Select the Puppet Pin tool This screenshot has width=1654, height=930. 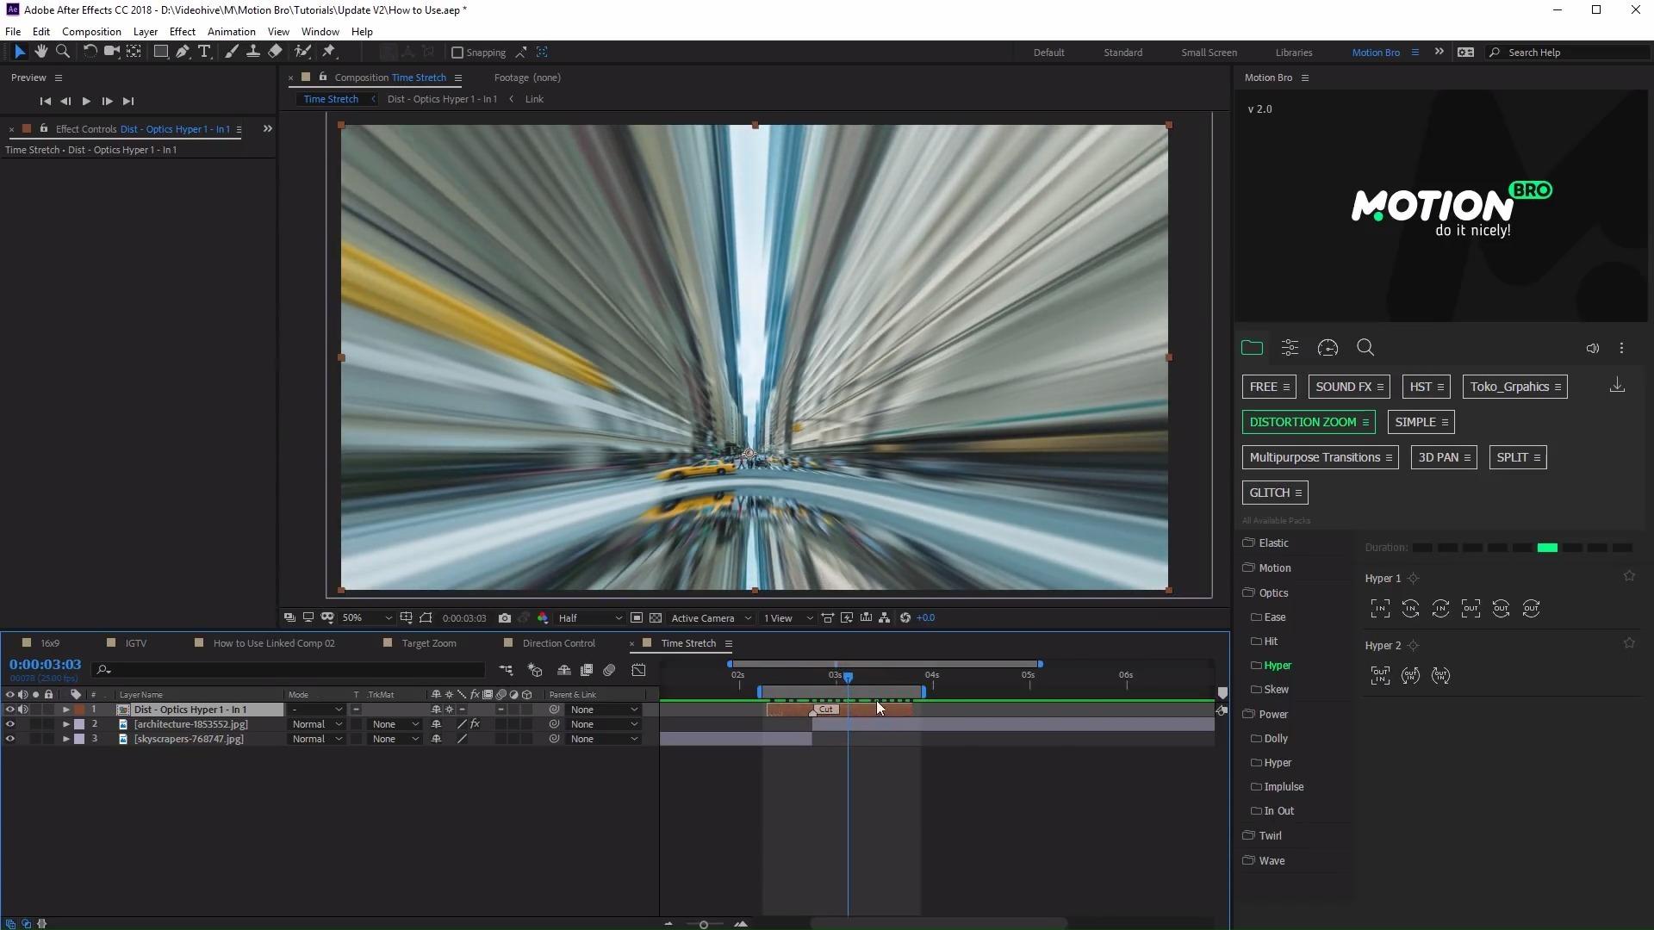coord(329,52)
